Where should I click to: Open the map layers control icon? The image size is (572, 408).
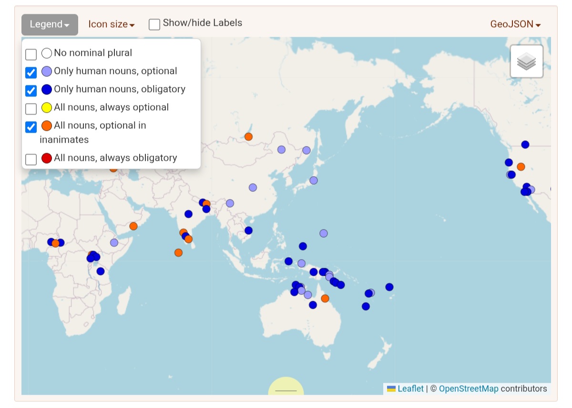pos(526,62)
